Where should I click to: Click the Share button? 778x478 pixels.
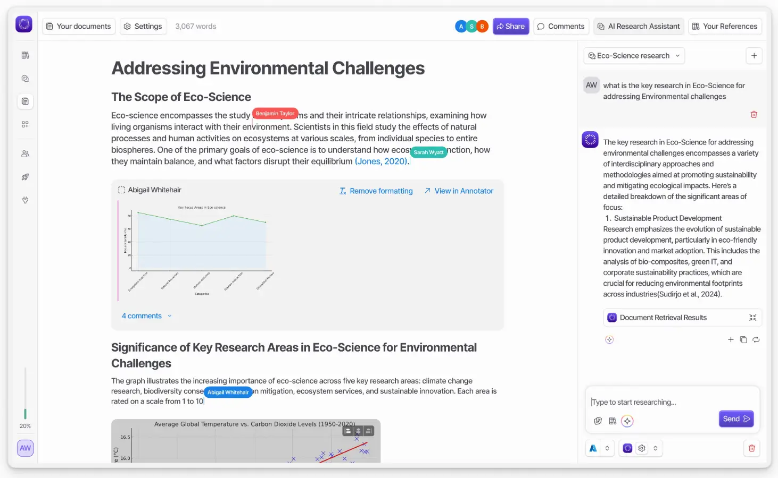[x=511, y=26]
